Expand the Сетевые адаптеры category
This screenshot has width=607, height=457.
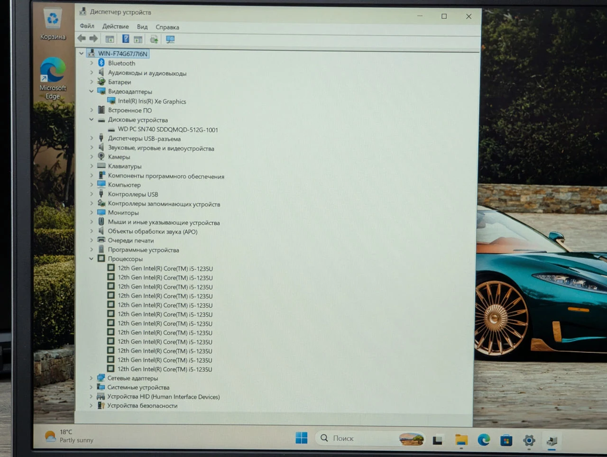coord(91,378)
